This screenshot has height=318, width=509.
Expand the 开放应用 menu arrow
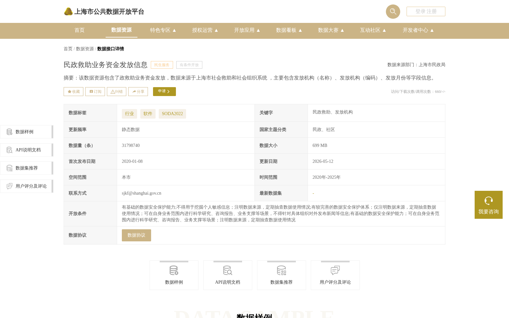point(258,30)
